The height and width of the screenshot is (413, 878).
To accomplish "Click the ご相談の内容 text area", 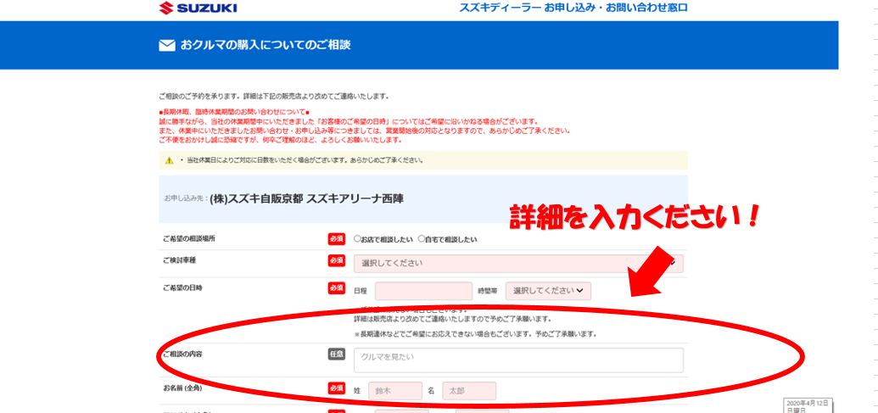I will point(518,360).
